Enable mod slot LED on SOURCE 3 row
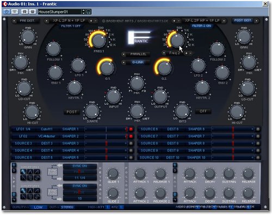Image resolution: width=272 pixels, height=215 pixels. tap(131, 143)
